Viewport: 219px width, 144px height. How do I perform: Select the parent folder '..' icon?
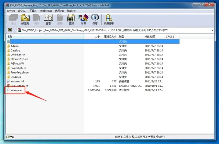click(8, 41)
